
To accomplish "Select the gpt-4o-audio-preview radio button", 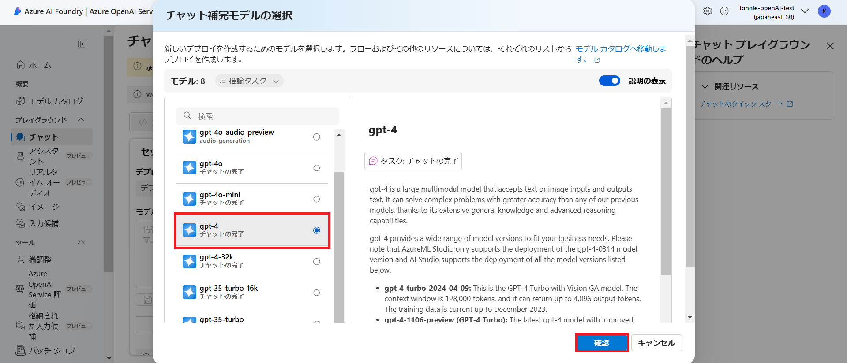I will [x=317, y=137].
